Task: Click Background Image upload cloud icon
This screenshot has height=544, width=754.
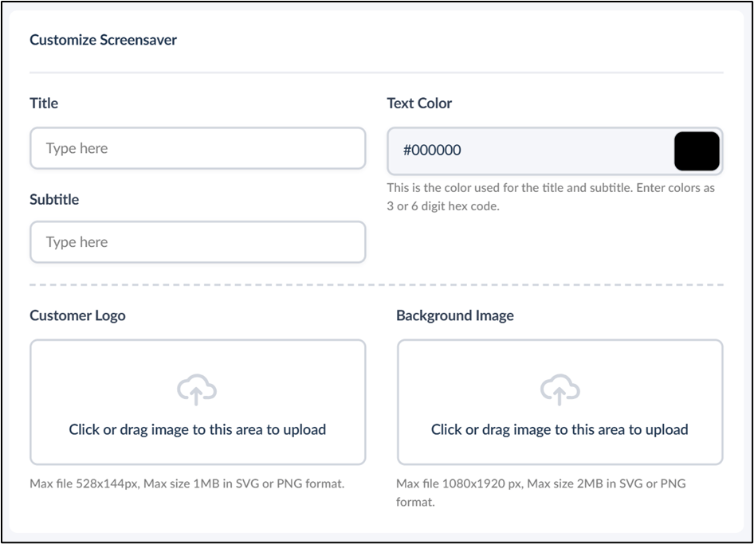Action: point(560,389)
